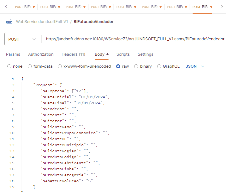Select GraphQL body type

(159, 66)
